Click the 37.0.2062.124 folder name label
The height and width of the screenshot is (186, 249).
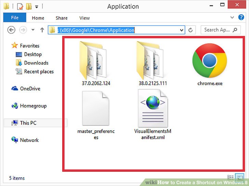(x=96, y=83)
